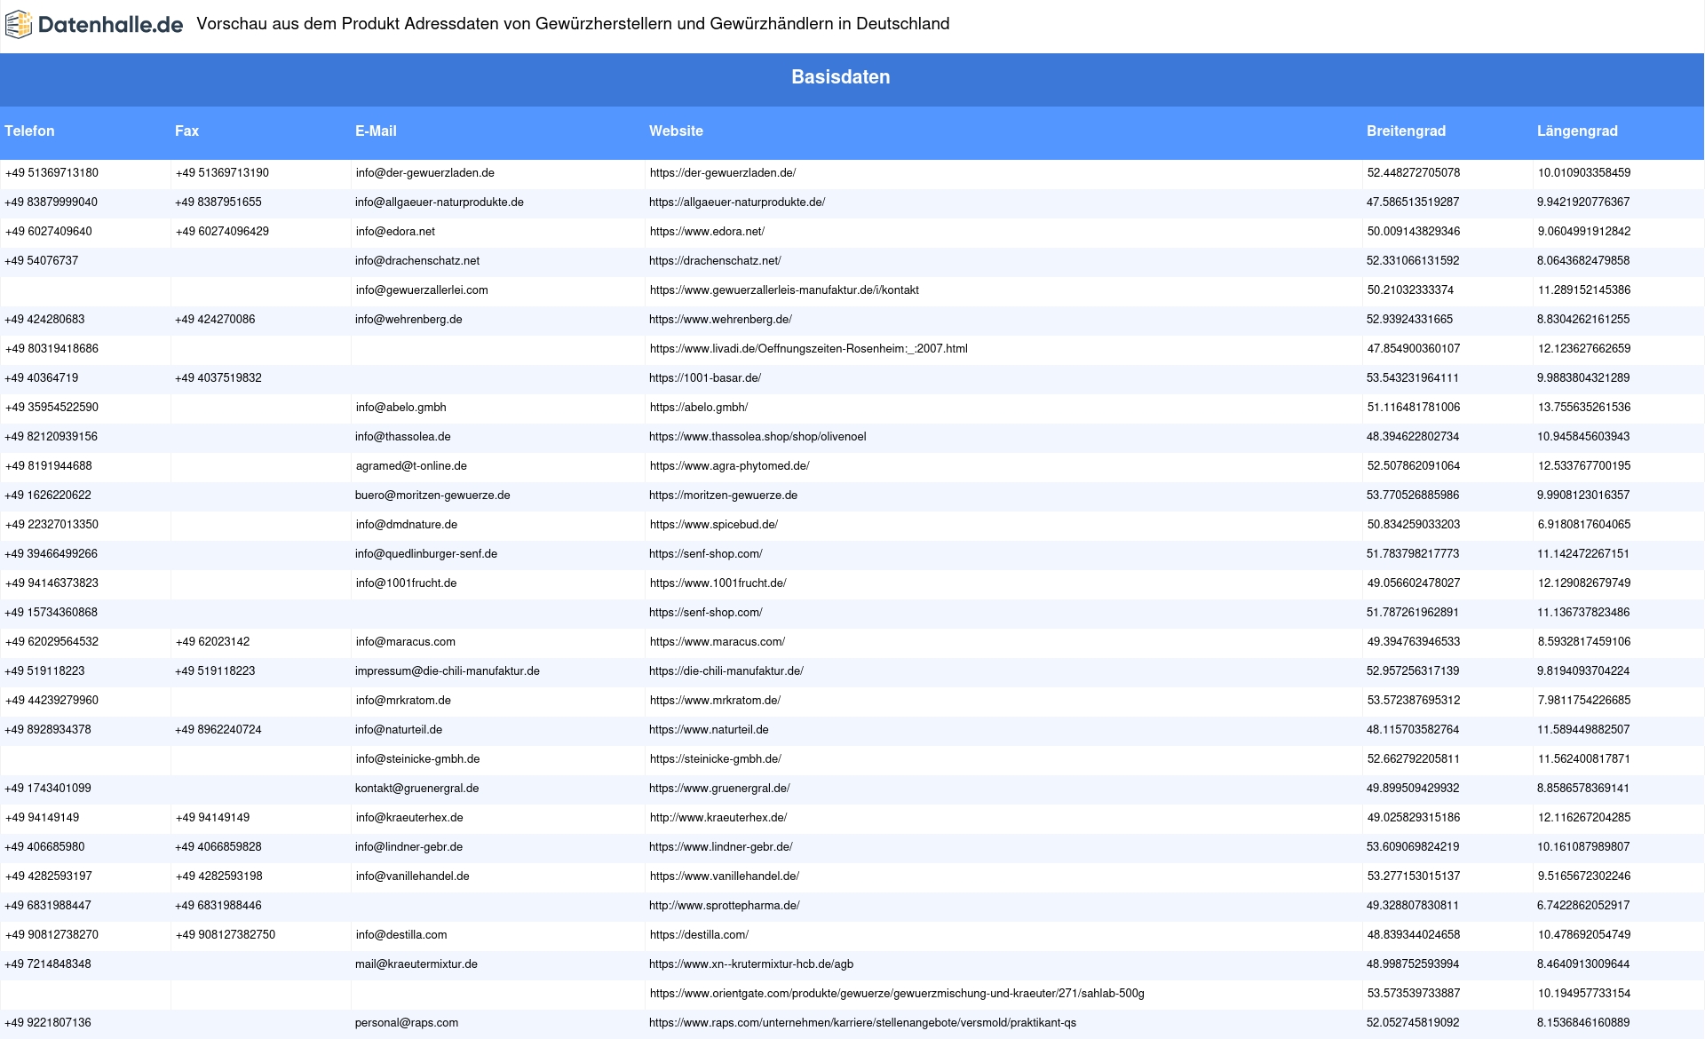Open the orientgate.com sahlab-500g link
The height and width of the screenshot is (1039, 1705).
897,994
